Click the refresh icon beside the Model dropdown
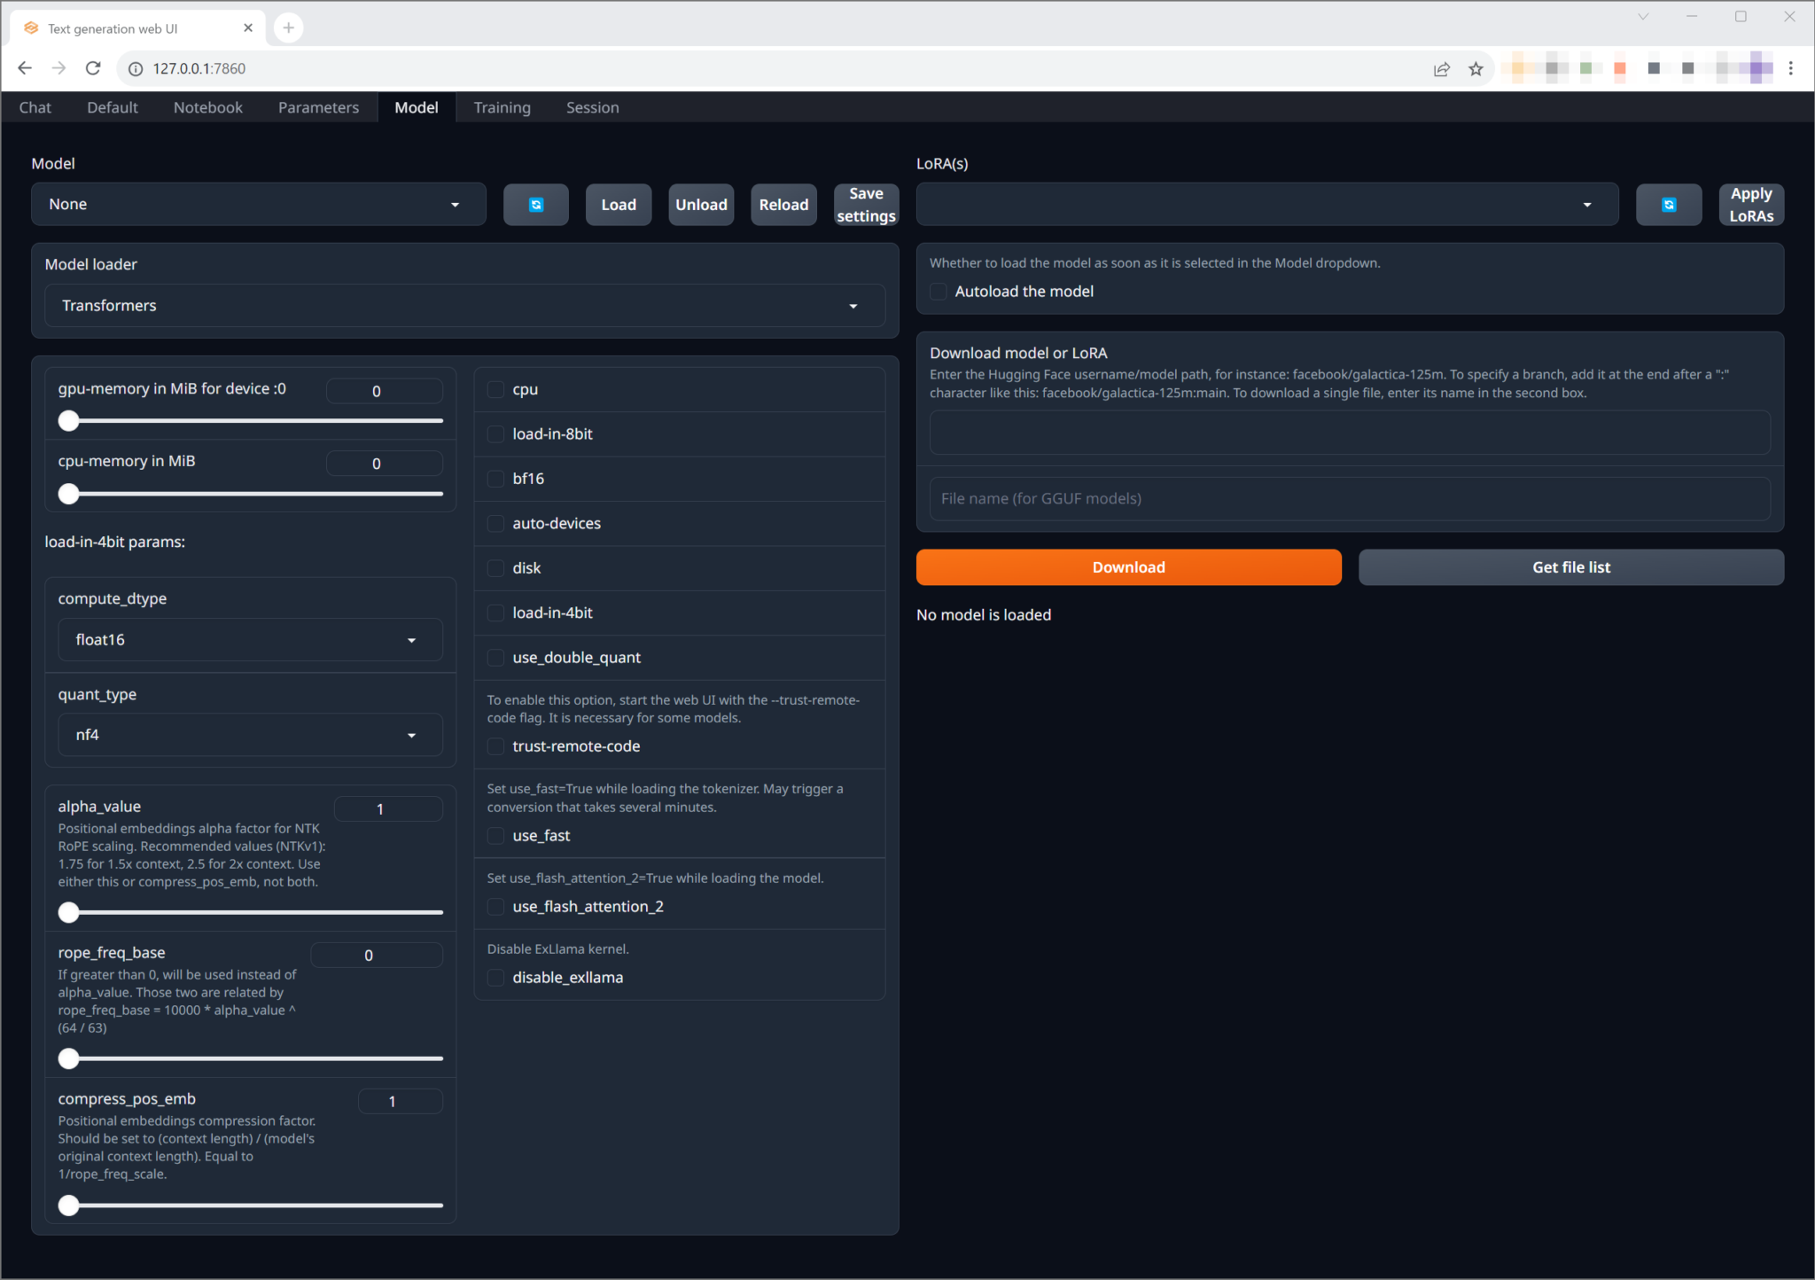 tap(535, 204)
